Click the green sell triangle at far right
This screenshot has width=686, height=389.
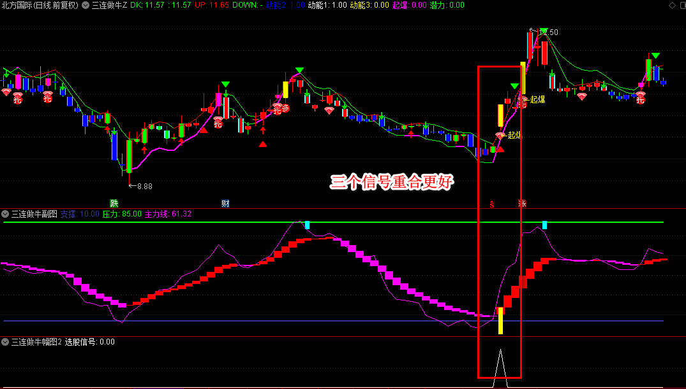[655, 55]
